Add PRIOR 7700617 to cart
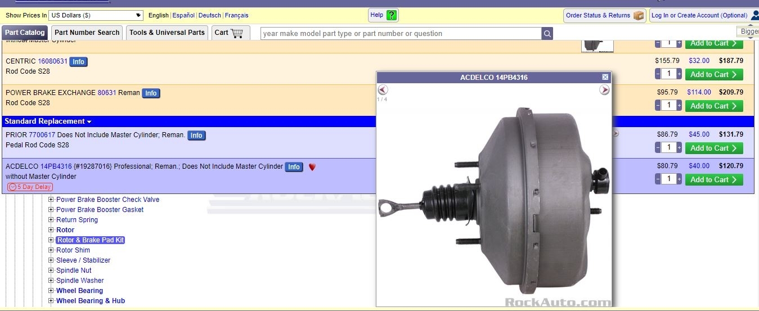The height and width of the screenshot is (311, 759). point(714,148)
